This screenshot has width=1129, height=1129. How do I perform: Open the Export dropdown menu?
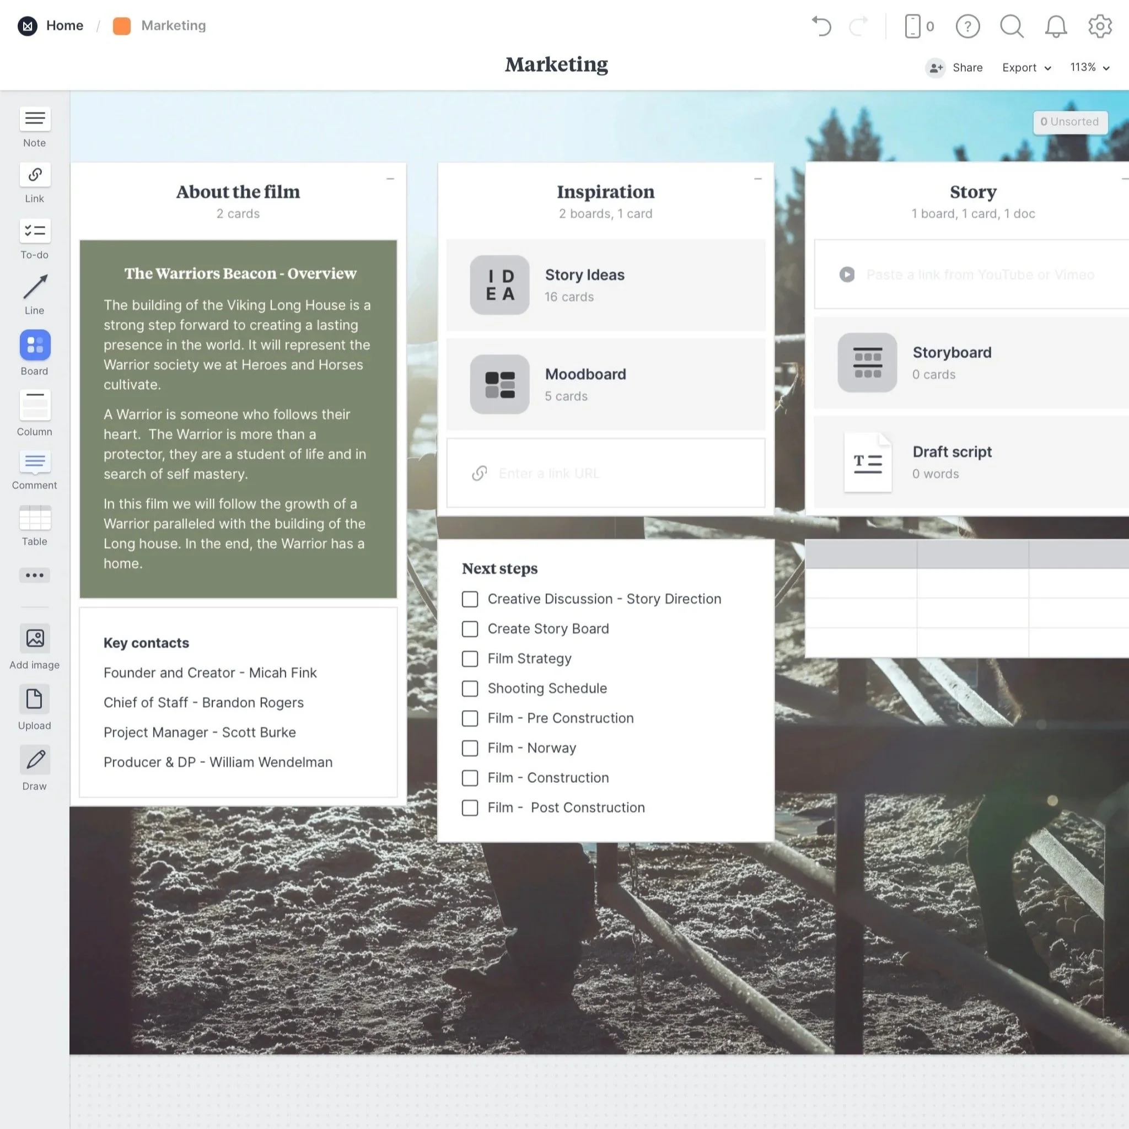1026,68
